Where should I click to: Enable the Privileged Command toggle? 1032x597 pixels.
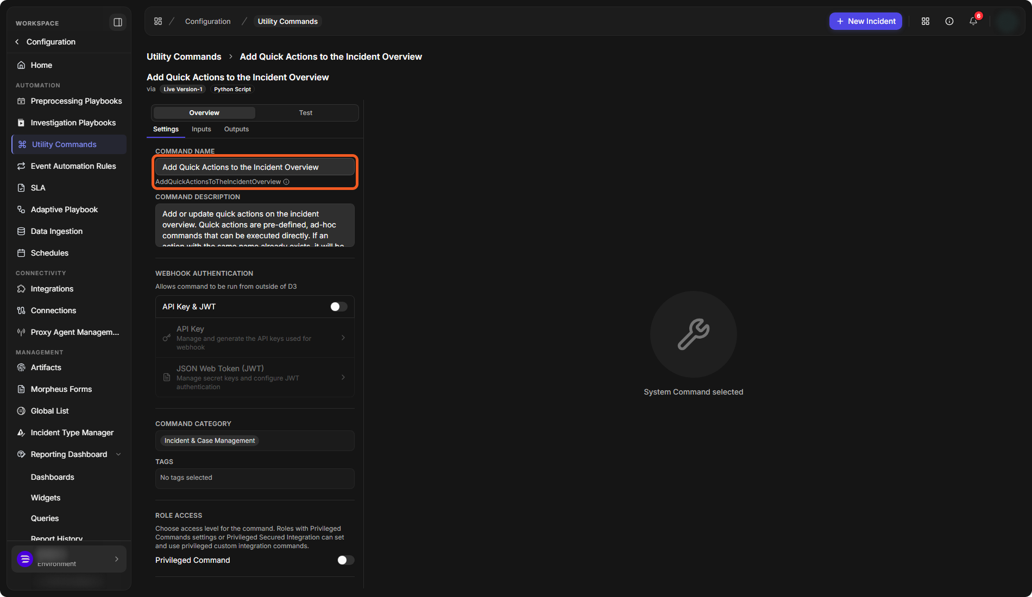tap(345, 560)
